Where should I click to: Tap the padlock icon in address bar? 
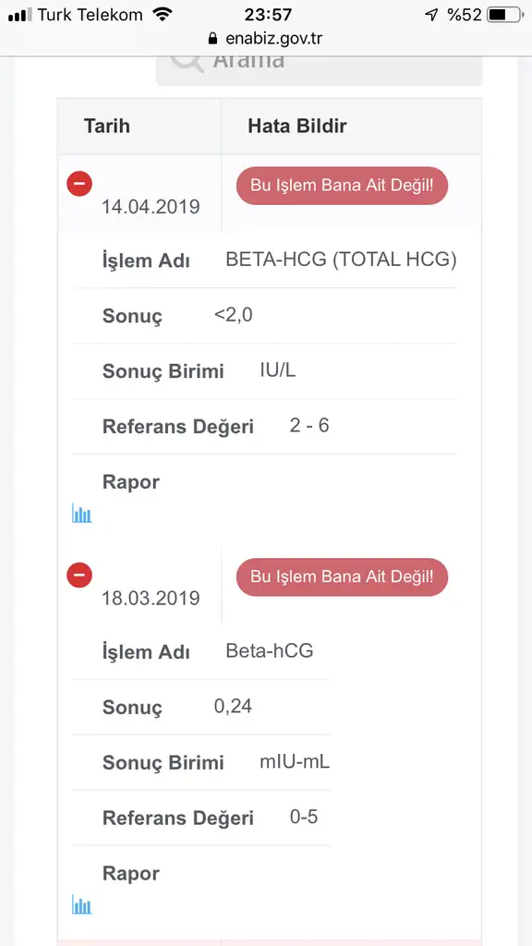coord(212,39)
